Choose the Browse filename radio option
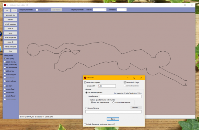This screenshot has height=130, width=199. pyautogui.click(x=86, y=108)
